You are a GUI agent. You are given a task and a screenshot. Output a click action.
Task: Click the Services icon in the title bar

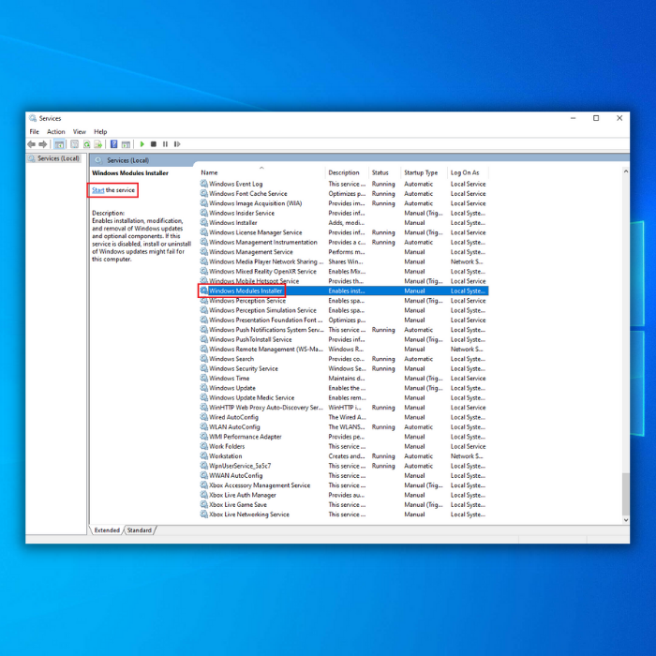(33, 118)
